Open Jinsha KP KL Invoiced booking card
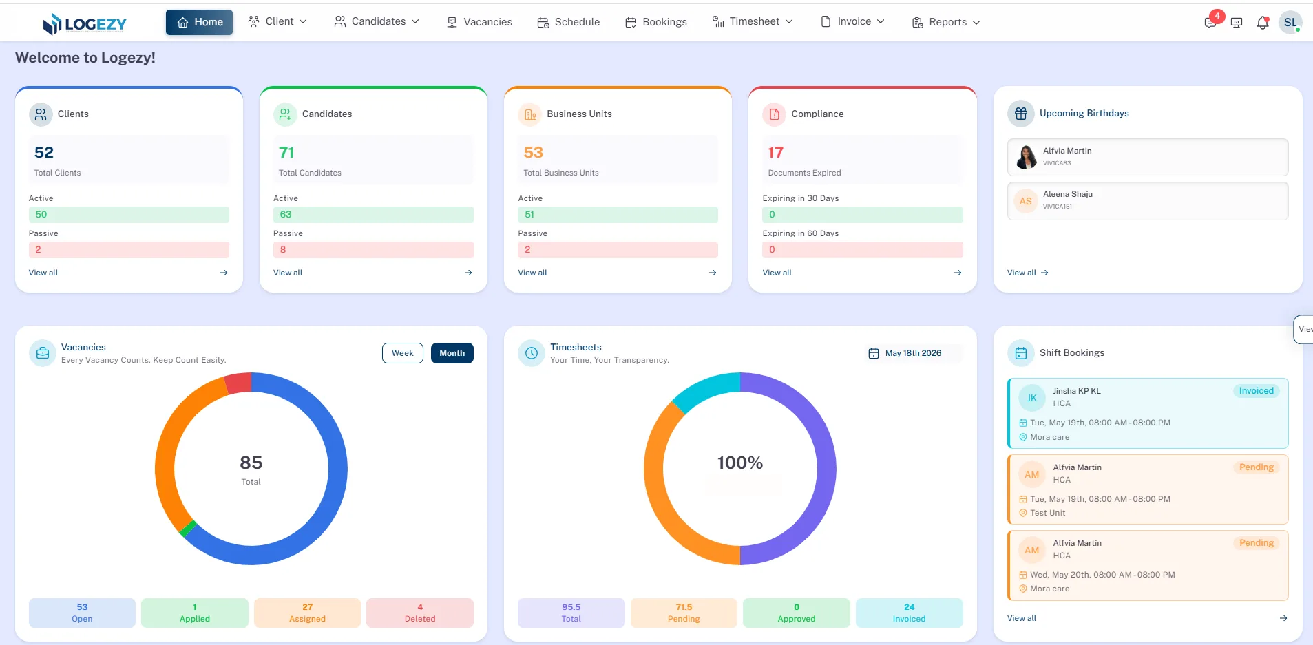 (1148, 413)
